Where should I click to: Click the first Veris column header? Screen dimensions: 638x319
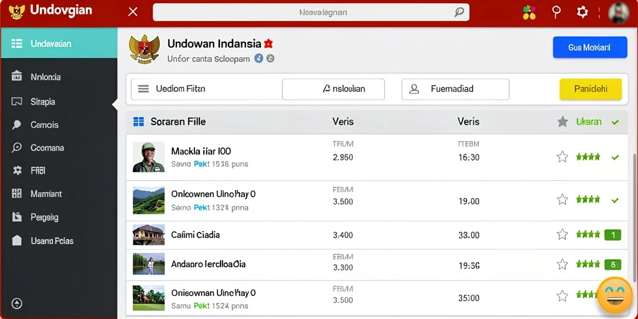[343, 121]
